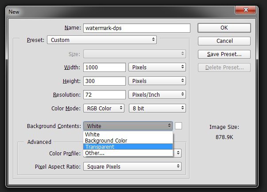Click the Cancel button
This screenshot has height=192, width=267.
pyautogui.click(x=224, y=41)
